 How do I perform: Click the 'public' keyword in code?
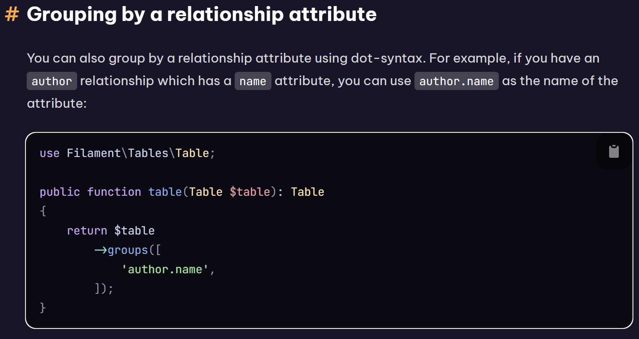[x=60, y=192]
